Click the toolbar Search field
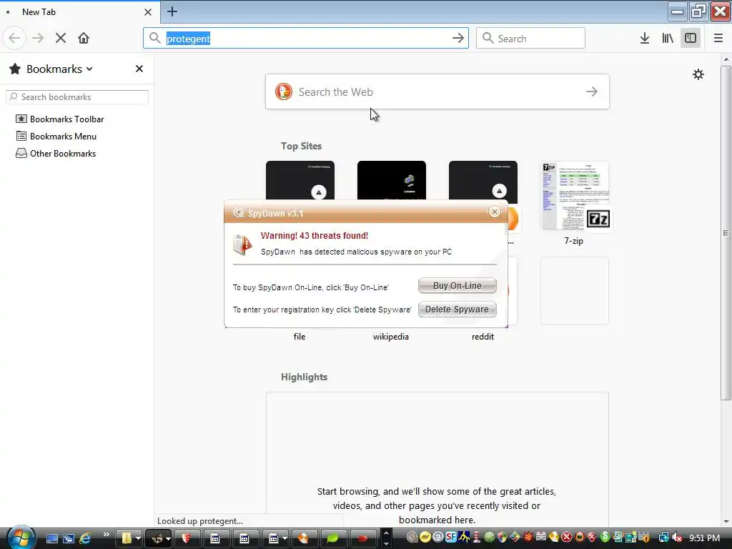Screen dimensions: 732x549 click(x=530, y=39)
